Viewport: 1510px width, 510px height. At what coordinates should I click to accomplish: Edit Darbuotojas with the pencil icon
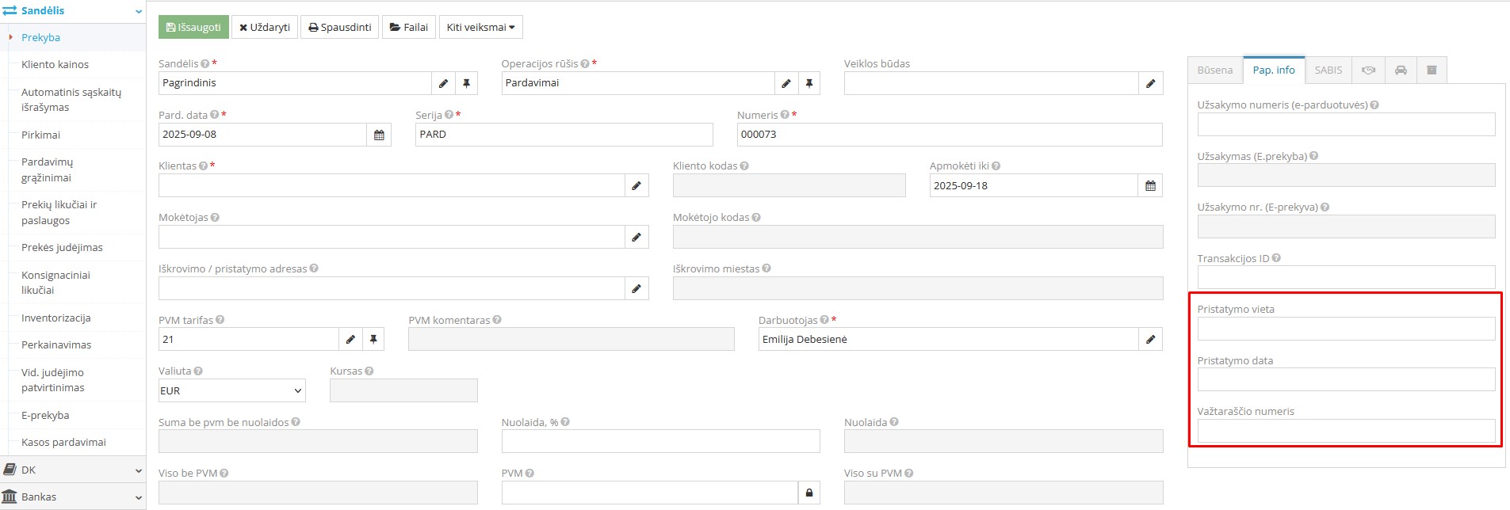[x=1150, y=340]
